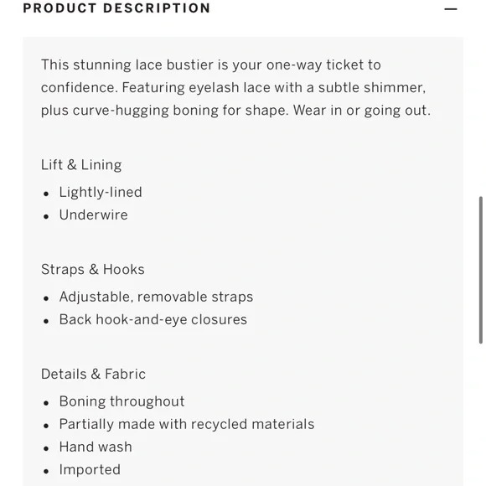
Task: Click the text 'Wear in or going out.'
Action: point(362,111)
